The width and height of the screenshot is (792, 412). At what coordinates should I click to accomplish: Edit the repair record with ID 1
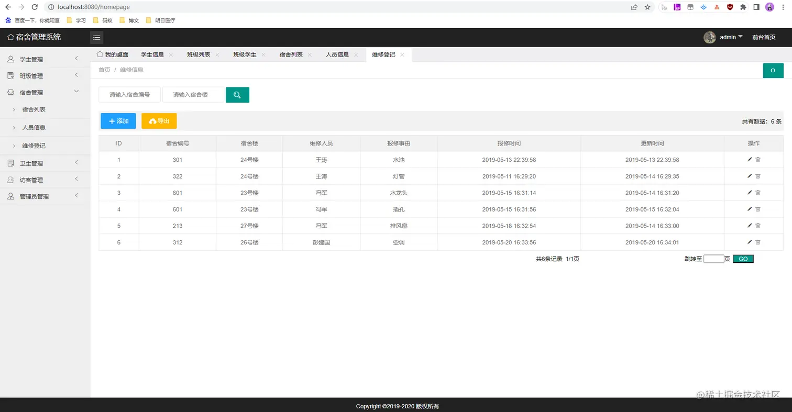tap(750, 159)
